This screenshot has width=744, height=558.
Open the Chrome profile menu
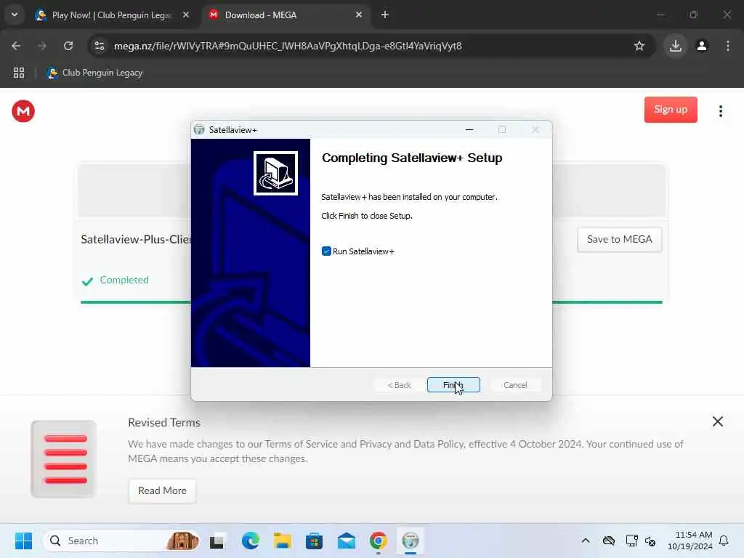click(702, 46)
